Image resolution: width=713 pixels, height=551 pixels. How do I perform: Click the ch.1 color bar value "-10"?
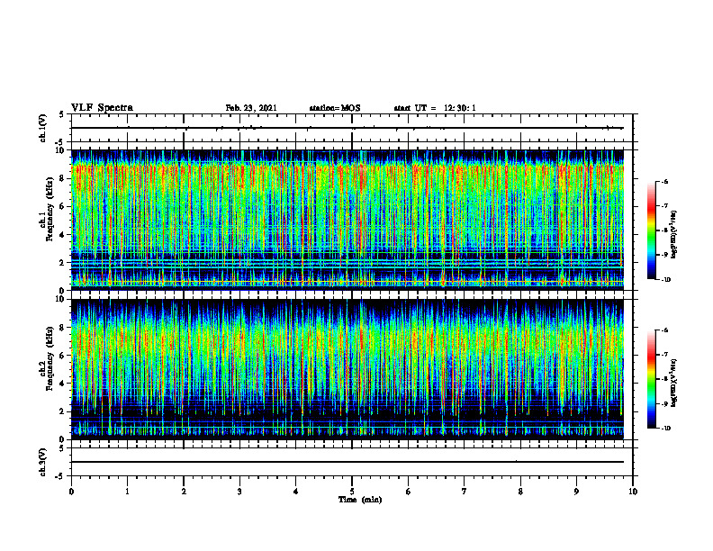click(x=665, y=280)
